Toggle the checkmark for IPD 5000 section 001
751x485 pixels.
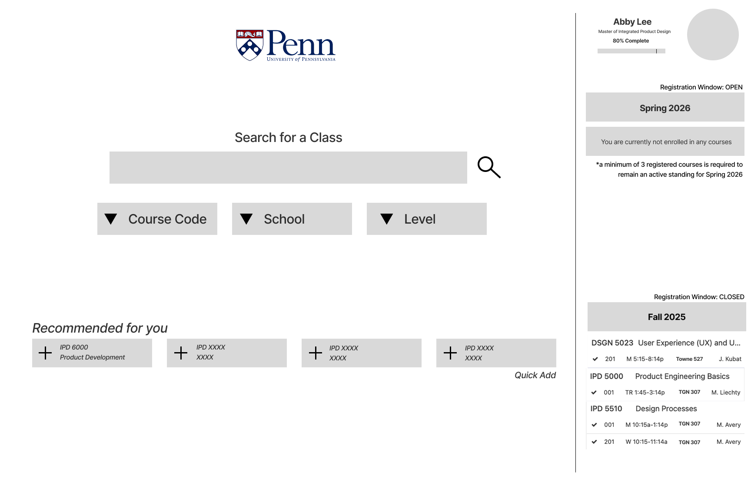[594, 393]
